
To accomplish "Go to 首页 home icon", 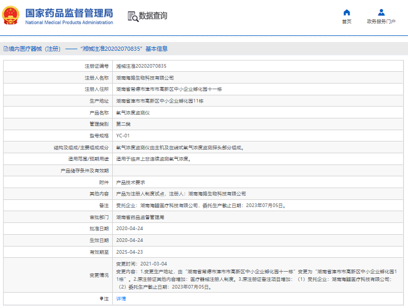I will [346, 12].
